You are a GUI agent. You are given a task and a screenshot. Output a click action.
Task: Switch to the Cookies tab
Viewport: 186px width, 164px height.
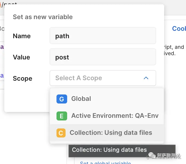179,29
